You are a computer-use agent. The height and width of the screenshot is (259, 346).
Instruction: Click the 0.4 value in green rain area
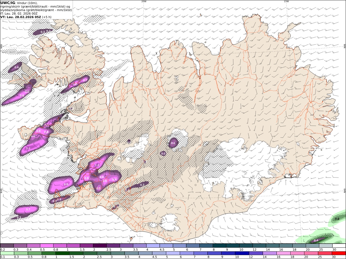316,240
